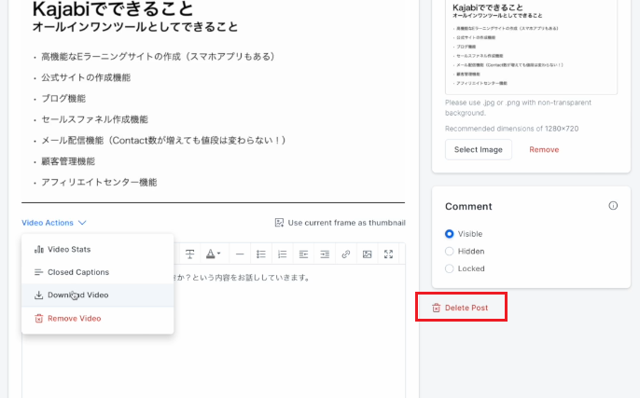Apply bulleted list formatting
This screenshot has width=640, height=398.
[x=261, y=254]
